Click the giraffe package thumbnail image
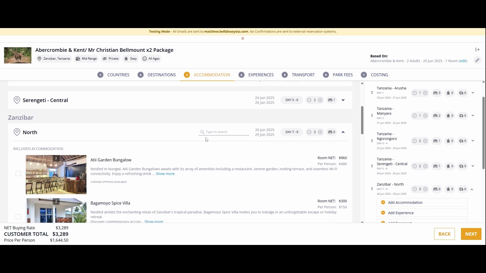This screenshot has width=486, height=273. [18, 55]
